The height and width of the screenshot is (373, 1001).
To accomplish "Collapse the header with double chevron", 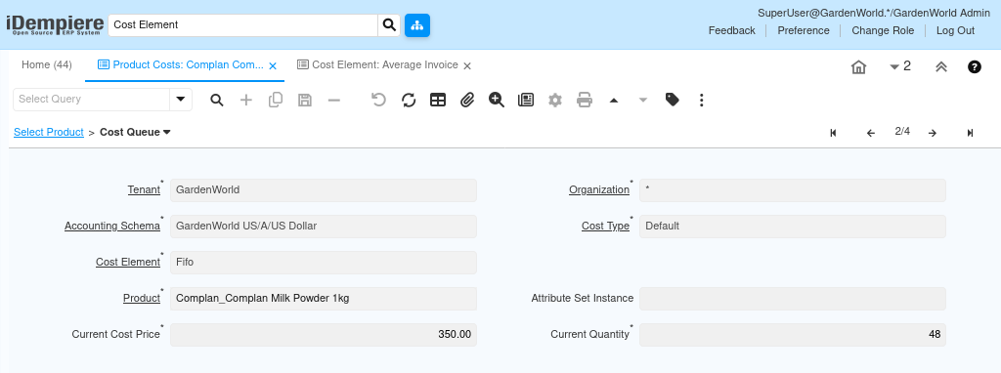I will coord(941,67).
